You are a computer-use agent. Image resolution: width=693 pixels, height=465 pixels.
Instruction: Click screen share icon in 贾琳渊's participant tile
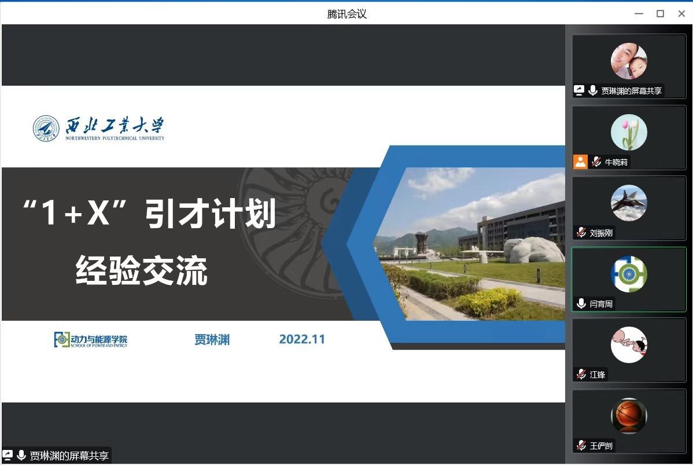(x=579, y=90)
